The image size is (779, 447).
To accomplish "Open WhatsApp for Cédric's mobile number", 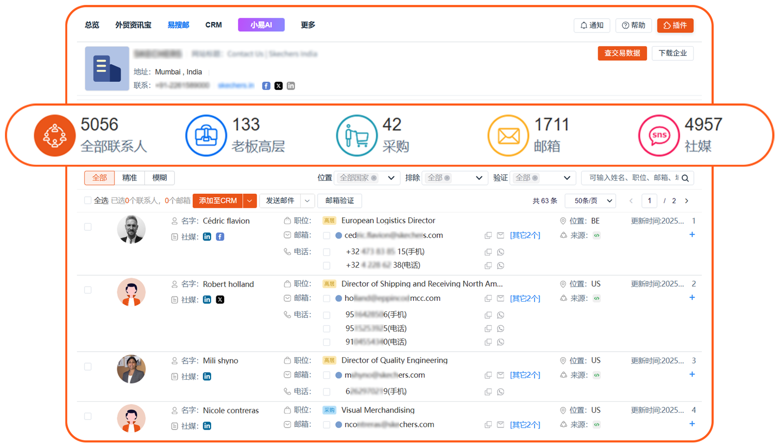I will 500,252.
